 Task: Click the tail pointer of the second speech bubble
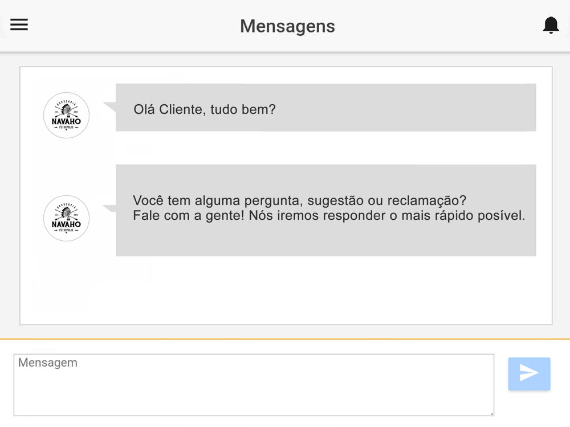tap(109, 208)
